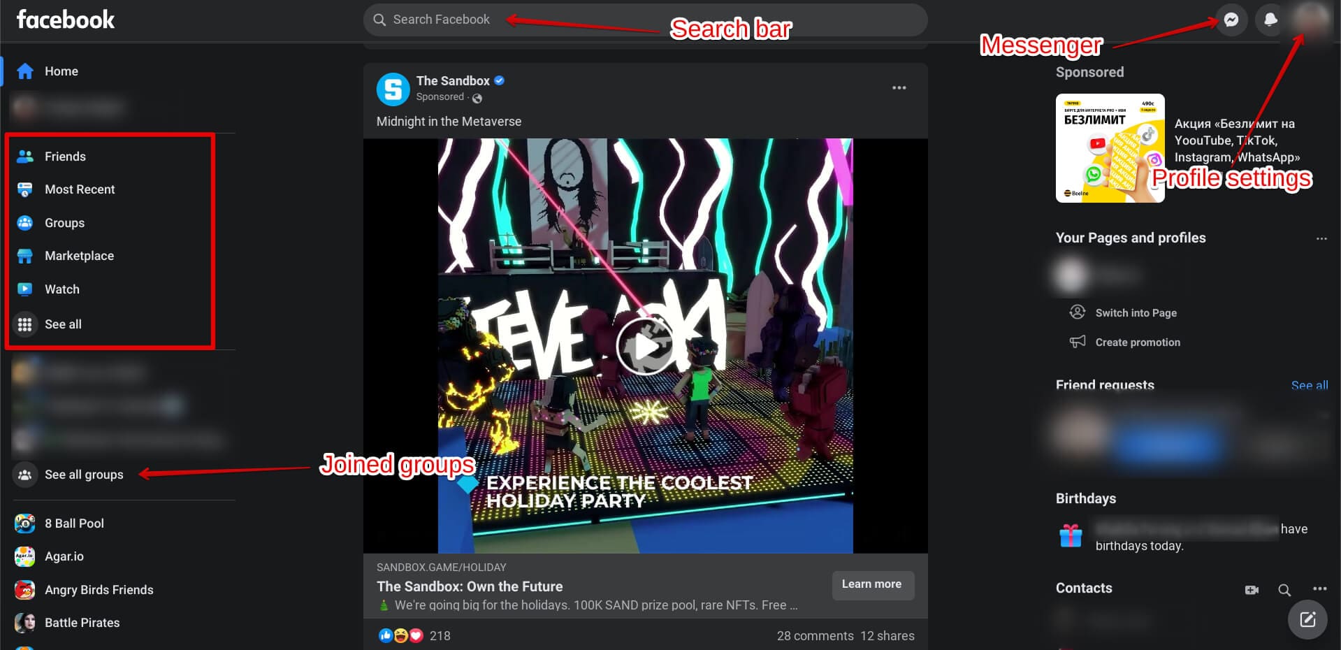The image size is (1341, 650).
Task: Start a new room video icon in Contacts
Action: [1252, 590]
